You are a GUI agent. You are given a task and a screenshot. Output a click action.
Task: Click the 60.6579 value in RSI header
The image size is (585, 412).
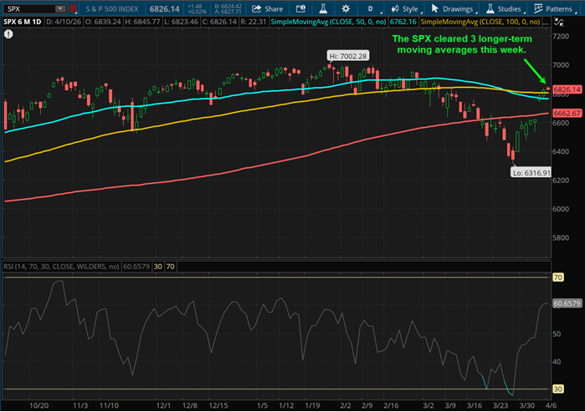pyautogui.click(x=136, y=267)
